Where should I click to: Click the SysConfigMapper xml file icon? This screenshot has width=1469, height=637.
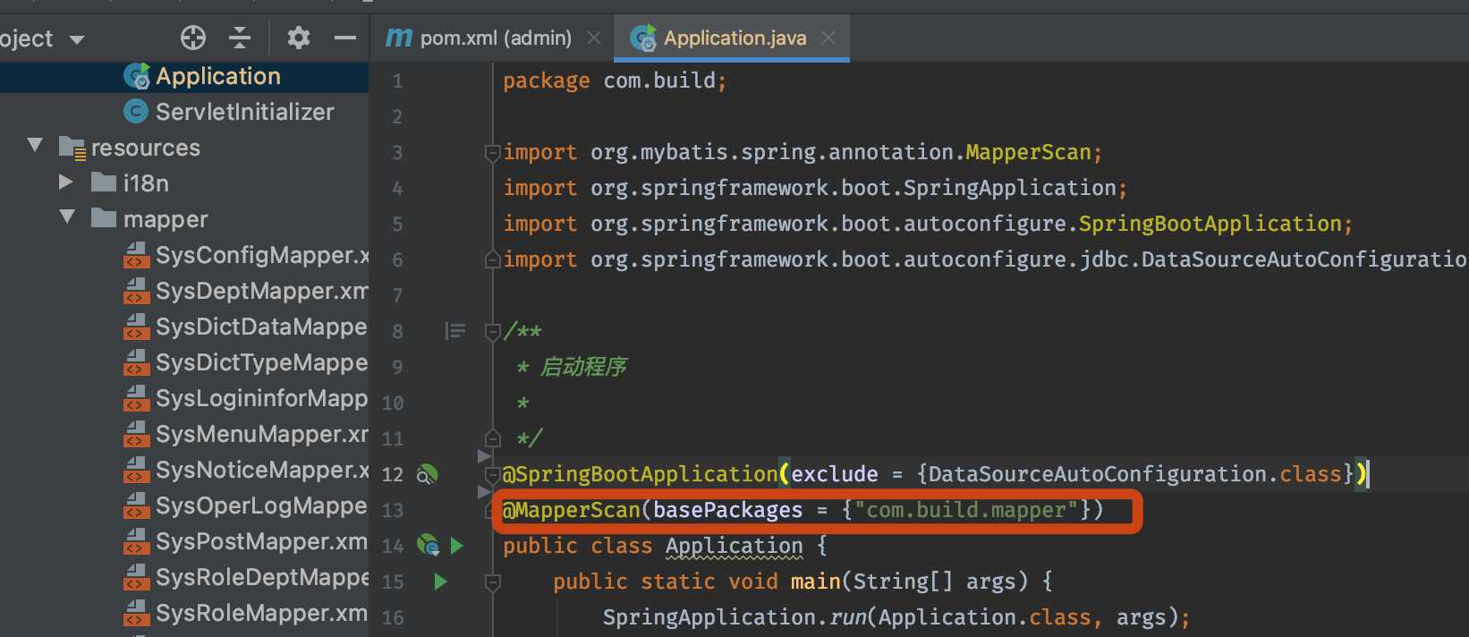point(136,255)
